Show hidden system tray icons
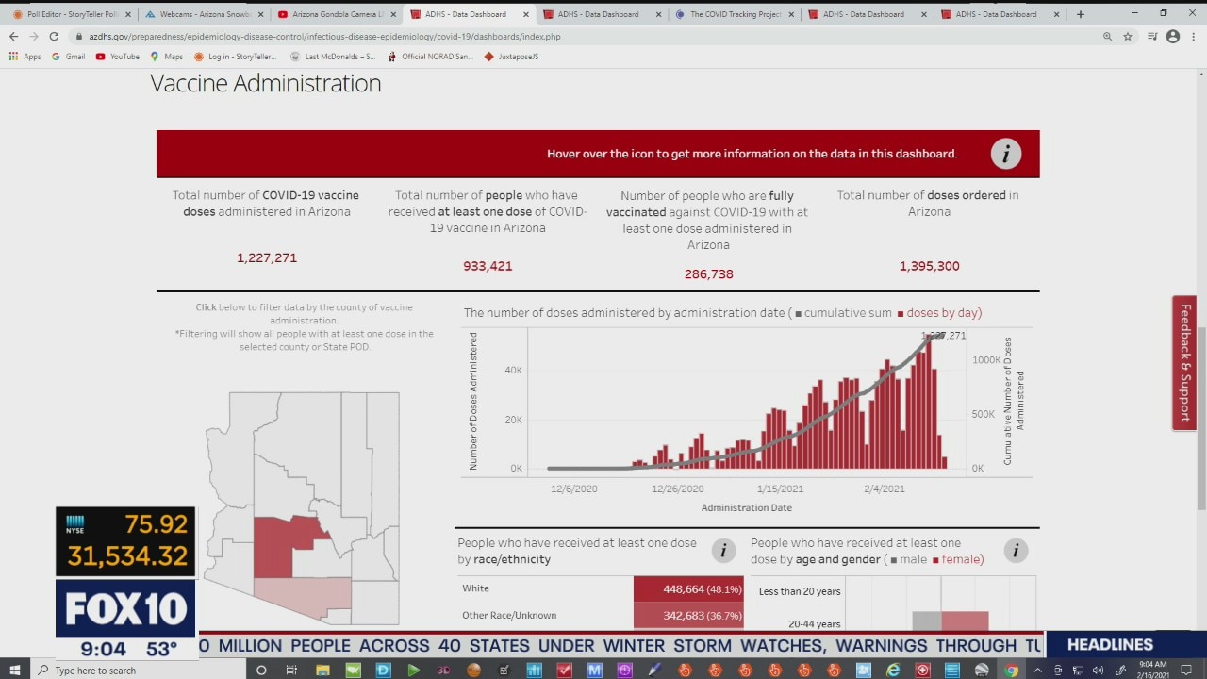The height and width of the screenshot is (679, 1207). pos(1037,670)
